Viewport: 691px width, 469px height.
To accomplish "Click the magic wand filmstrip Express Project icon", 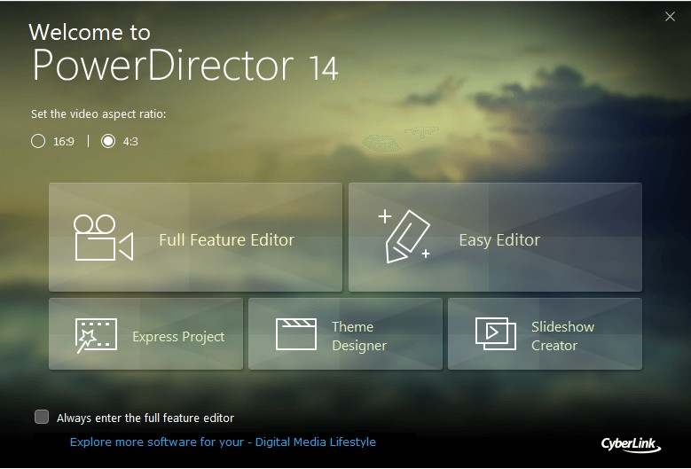I will (96, 335).
